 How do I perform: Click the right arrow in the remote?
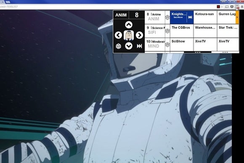click(139, 35)
